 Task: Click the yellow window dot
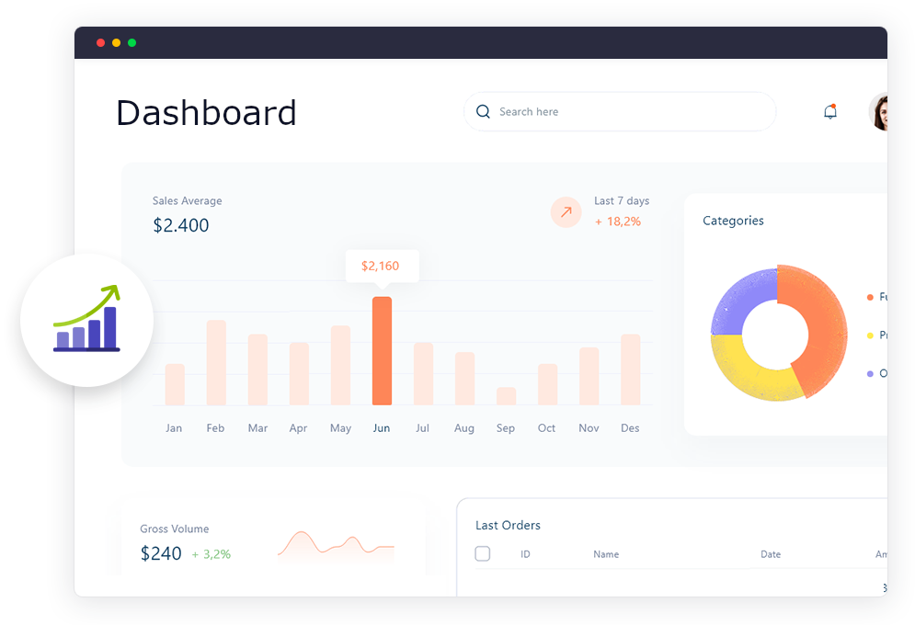click(117, 42)
